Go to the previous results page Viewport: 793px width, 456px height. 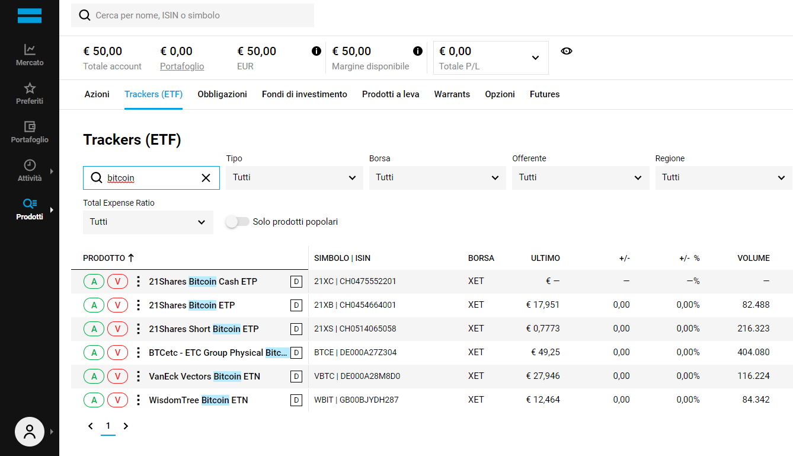coord(91,426)
